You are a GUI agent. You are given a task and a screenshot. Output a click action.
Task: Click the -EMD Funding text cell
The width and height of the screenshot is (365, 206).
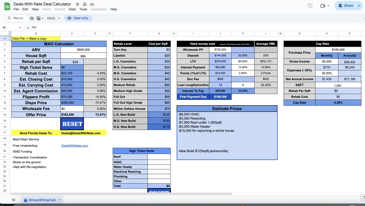tap(22, 152)
